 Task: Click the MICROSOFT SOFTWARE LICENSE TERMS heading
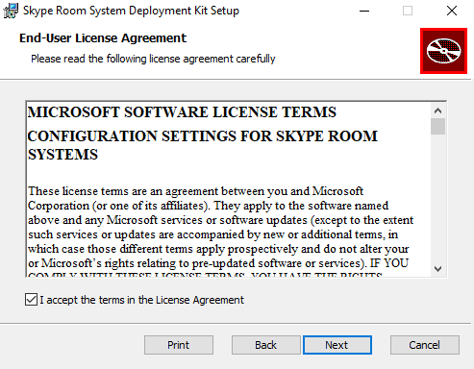(182, 112)
